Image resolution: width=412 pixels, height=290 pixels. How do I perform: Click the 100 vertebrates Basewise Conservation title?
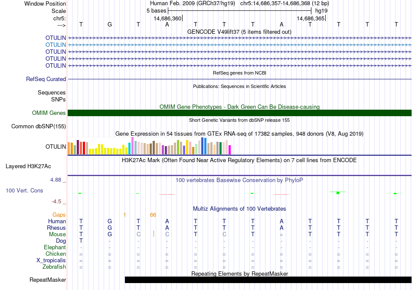coord(239,180)
